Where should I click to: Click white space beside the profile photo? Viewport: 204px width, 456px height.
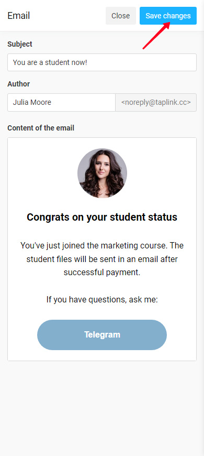click(42, 173)
